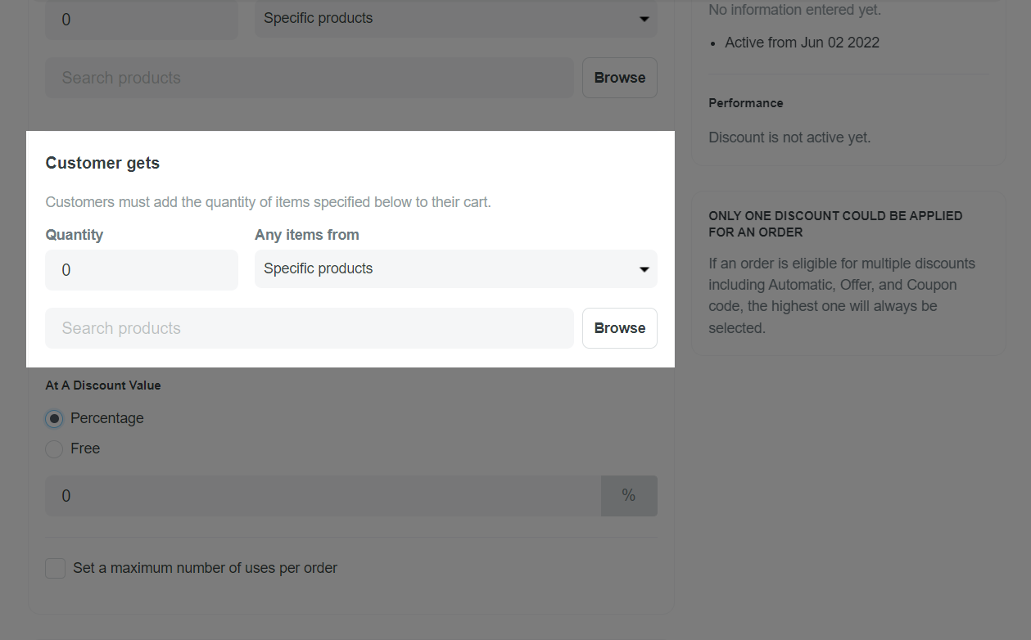Click the dropdown arrow in Customer gets Specific products
1031x640 pixels.
pyautogui.click(x=644, y=269)
